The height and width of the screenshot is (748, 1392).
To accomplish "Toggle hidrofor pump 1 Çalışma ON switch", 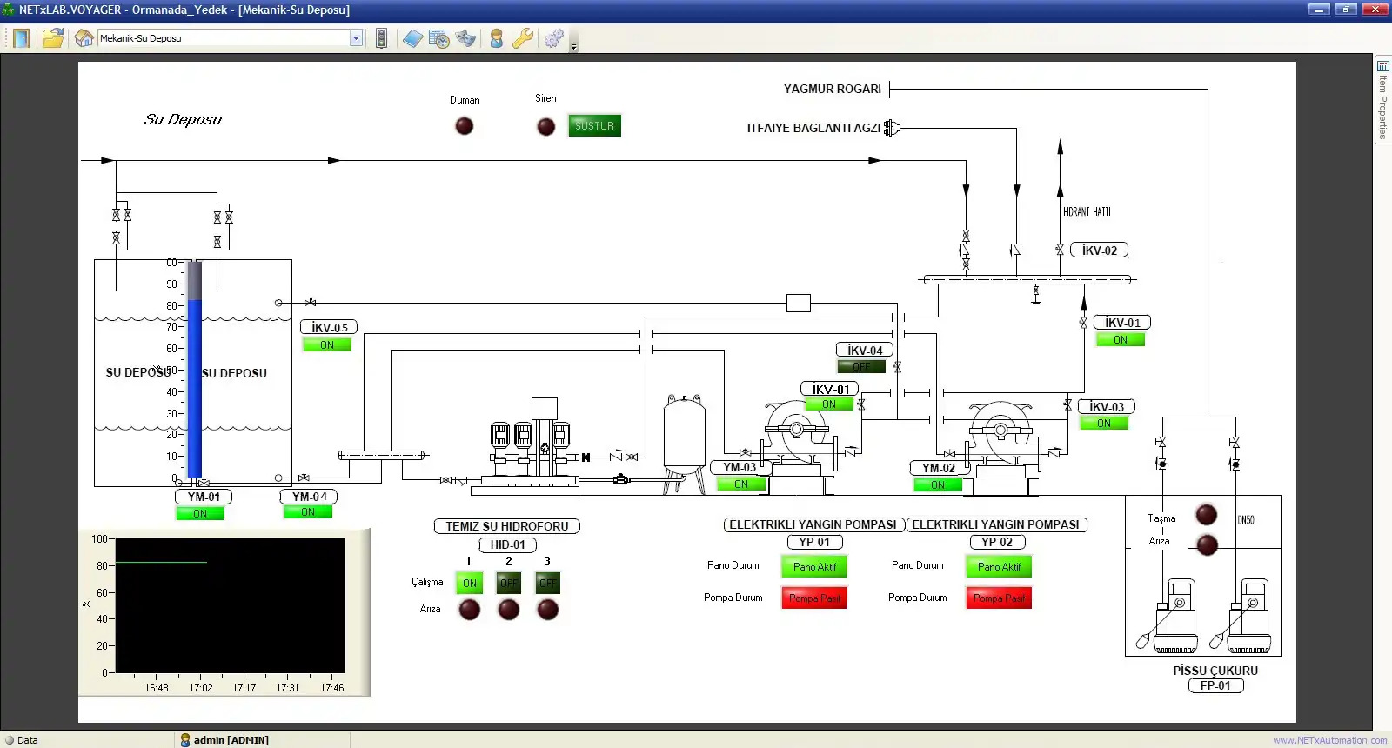I will pyautogui.click(x=470, y=584).
